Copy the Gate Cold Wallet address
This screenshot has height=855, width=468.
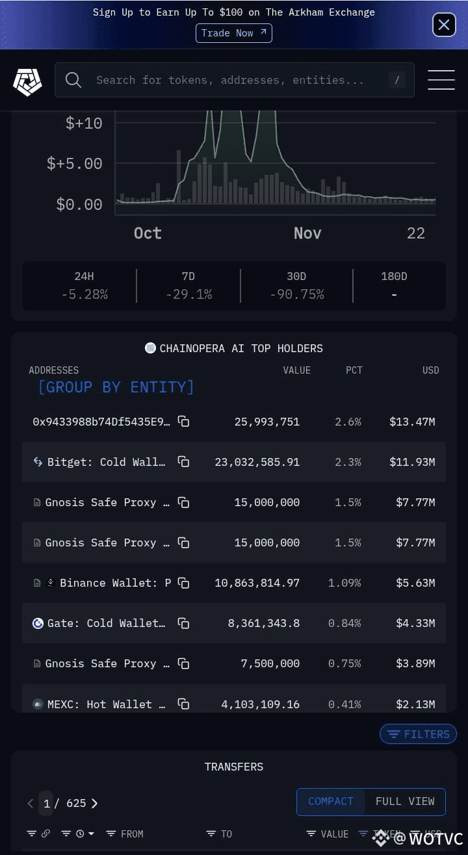pos(184,623)
